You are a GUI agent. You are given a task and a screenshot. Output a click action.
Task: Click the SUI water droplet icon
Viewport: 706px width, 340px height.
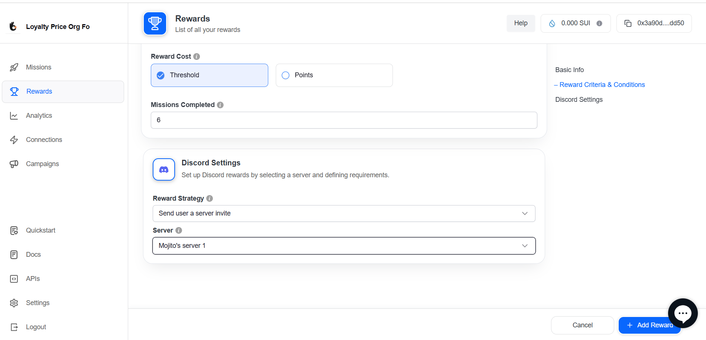(552, 23)
